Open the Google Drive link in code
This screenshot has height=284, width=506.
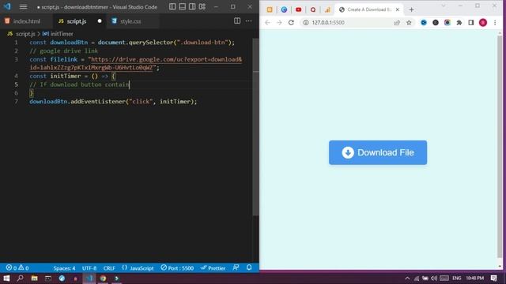[x=135, y=63]
